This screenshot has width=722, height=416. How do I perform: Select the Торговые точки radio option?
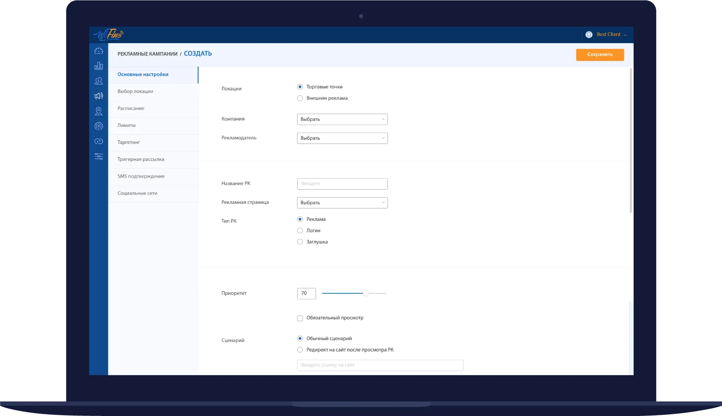click(x=300, y=87)
